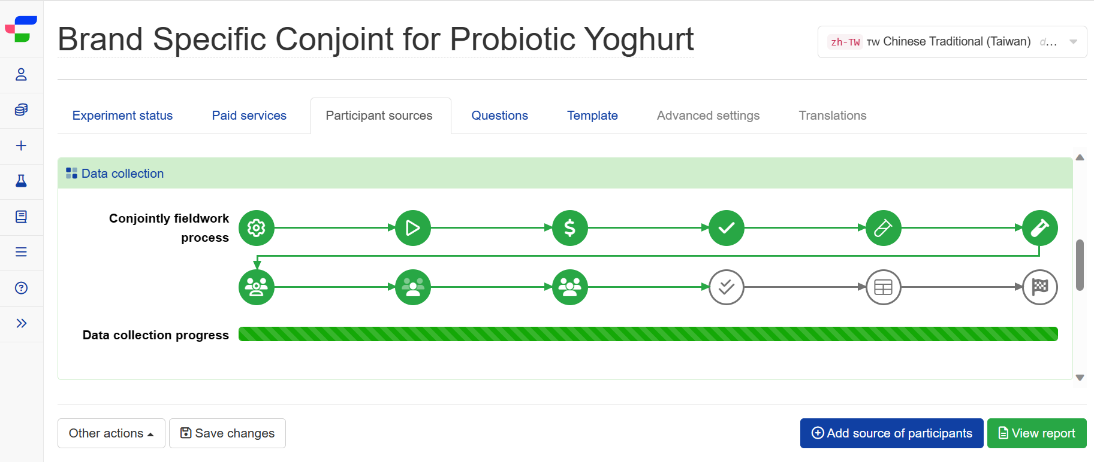Click the dollar payment step icon

point(570,228)
